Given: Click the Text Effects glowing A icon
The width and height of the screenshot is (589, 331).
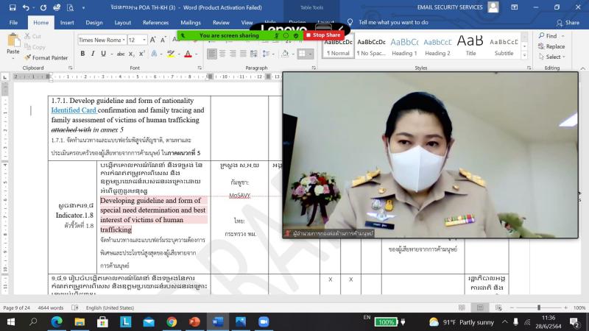Looking at the screenshot, I should pos(154,54).
